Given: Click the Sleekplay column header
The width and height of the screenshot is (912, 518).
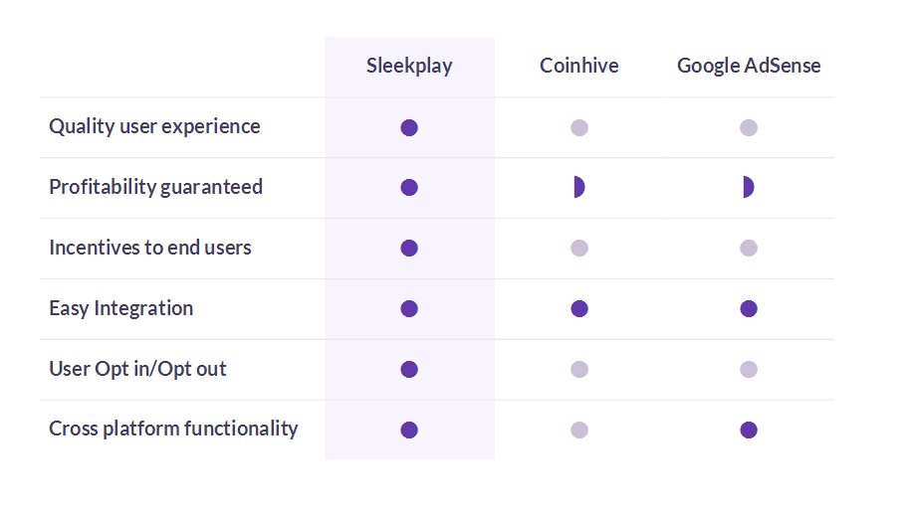Looking at the screenshot, I should tap(409, 67).
